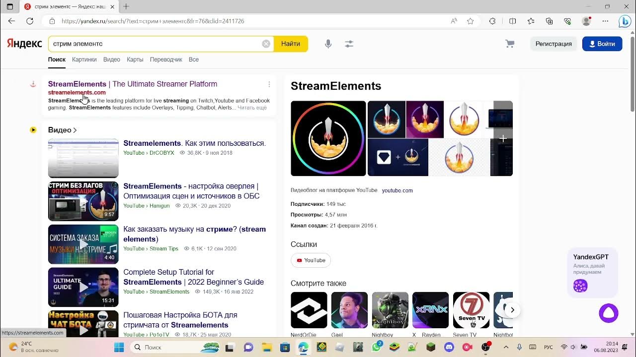Screen dimensions: 636x357
Task: Show more StreamElements images with plus
Action: tap(503, 139)
